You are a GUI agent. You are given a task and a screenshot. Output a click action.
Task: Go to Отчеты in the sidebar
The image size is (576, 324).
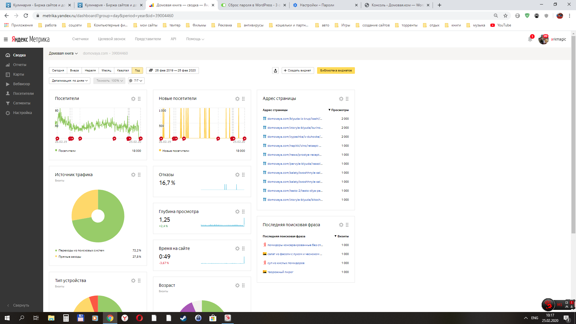coord(19,65)
